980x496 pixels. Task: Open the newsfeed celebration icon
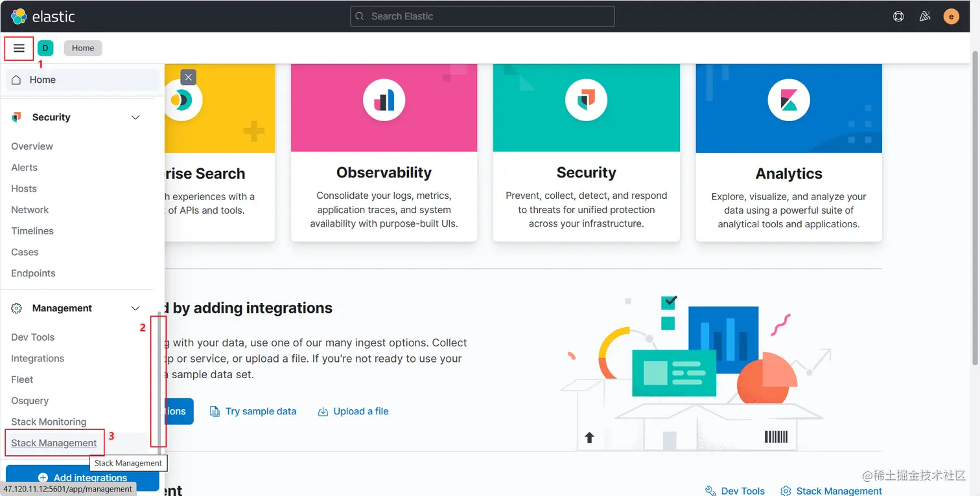(925, 16)
